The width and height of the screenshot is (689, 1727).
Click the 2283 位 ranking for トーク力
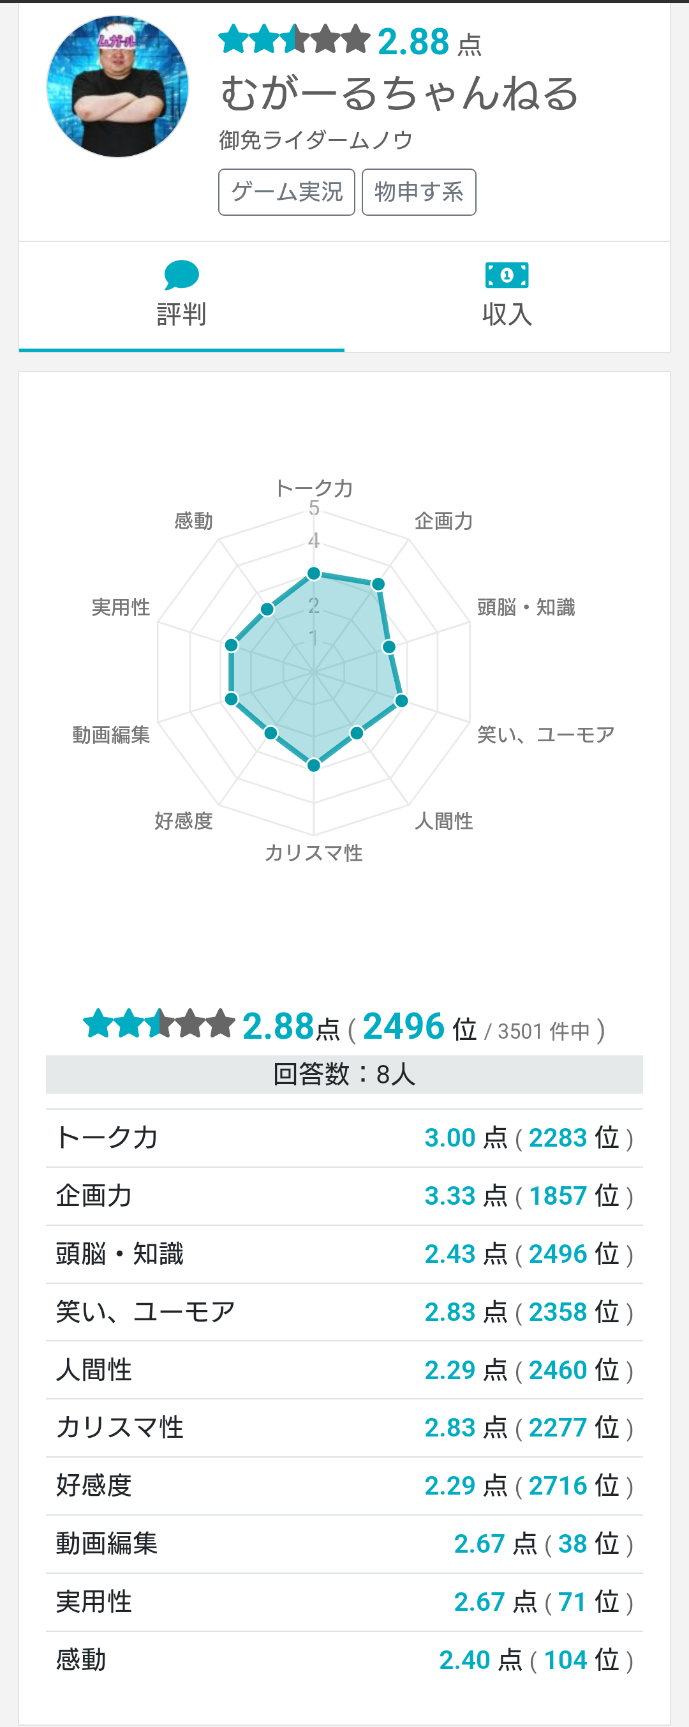574,1138
